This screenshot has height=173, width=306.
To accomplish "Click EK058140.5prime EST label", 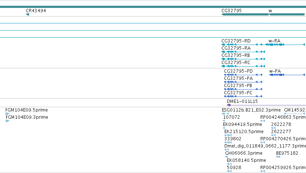I will click(x=246, y=161).
